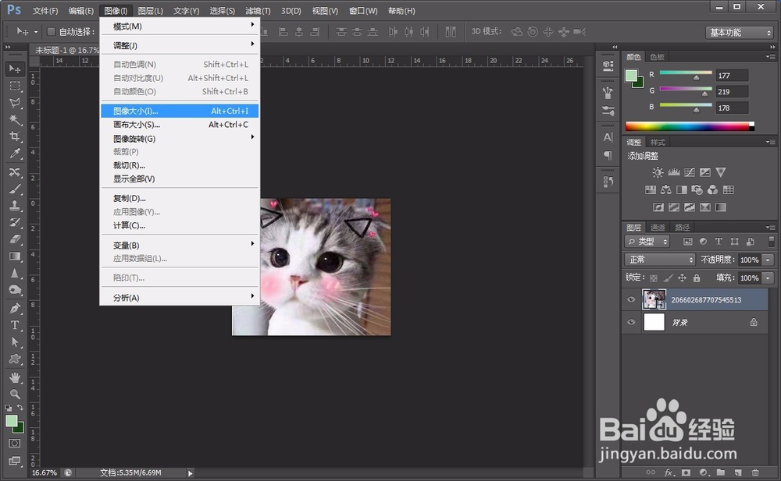Choose 裁切(R)... menu entry
Image resolution: width=781 pixels, height=481 pixels.
tap(180, 165)
